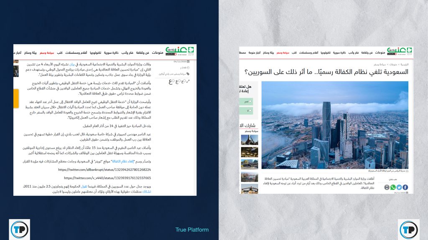Open the fifth sidebar thumbnail with bridge
Screen dimensions: 428x240
[x=250, y=188]
